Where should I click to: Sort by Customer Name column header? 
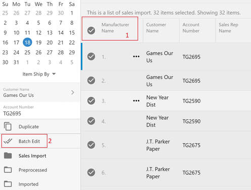click(x=156, y=28)
